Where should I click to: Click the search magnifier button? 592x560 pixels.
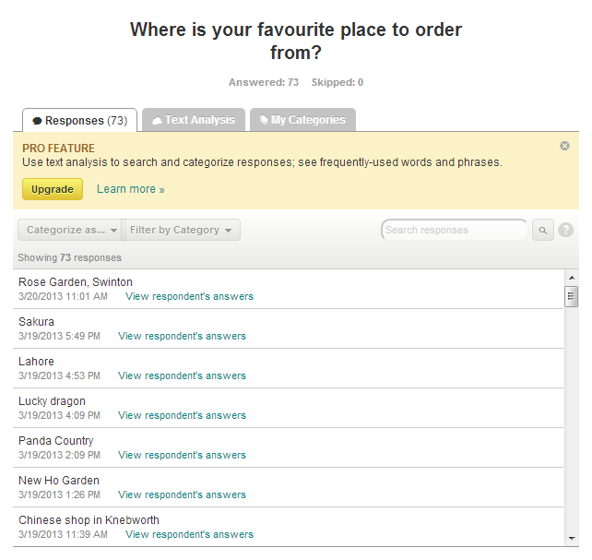pos(542,230)
